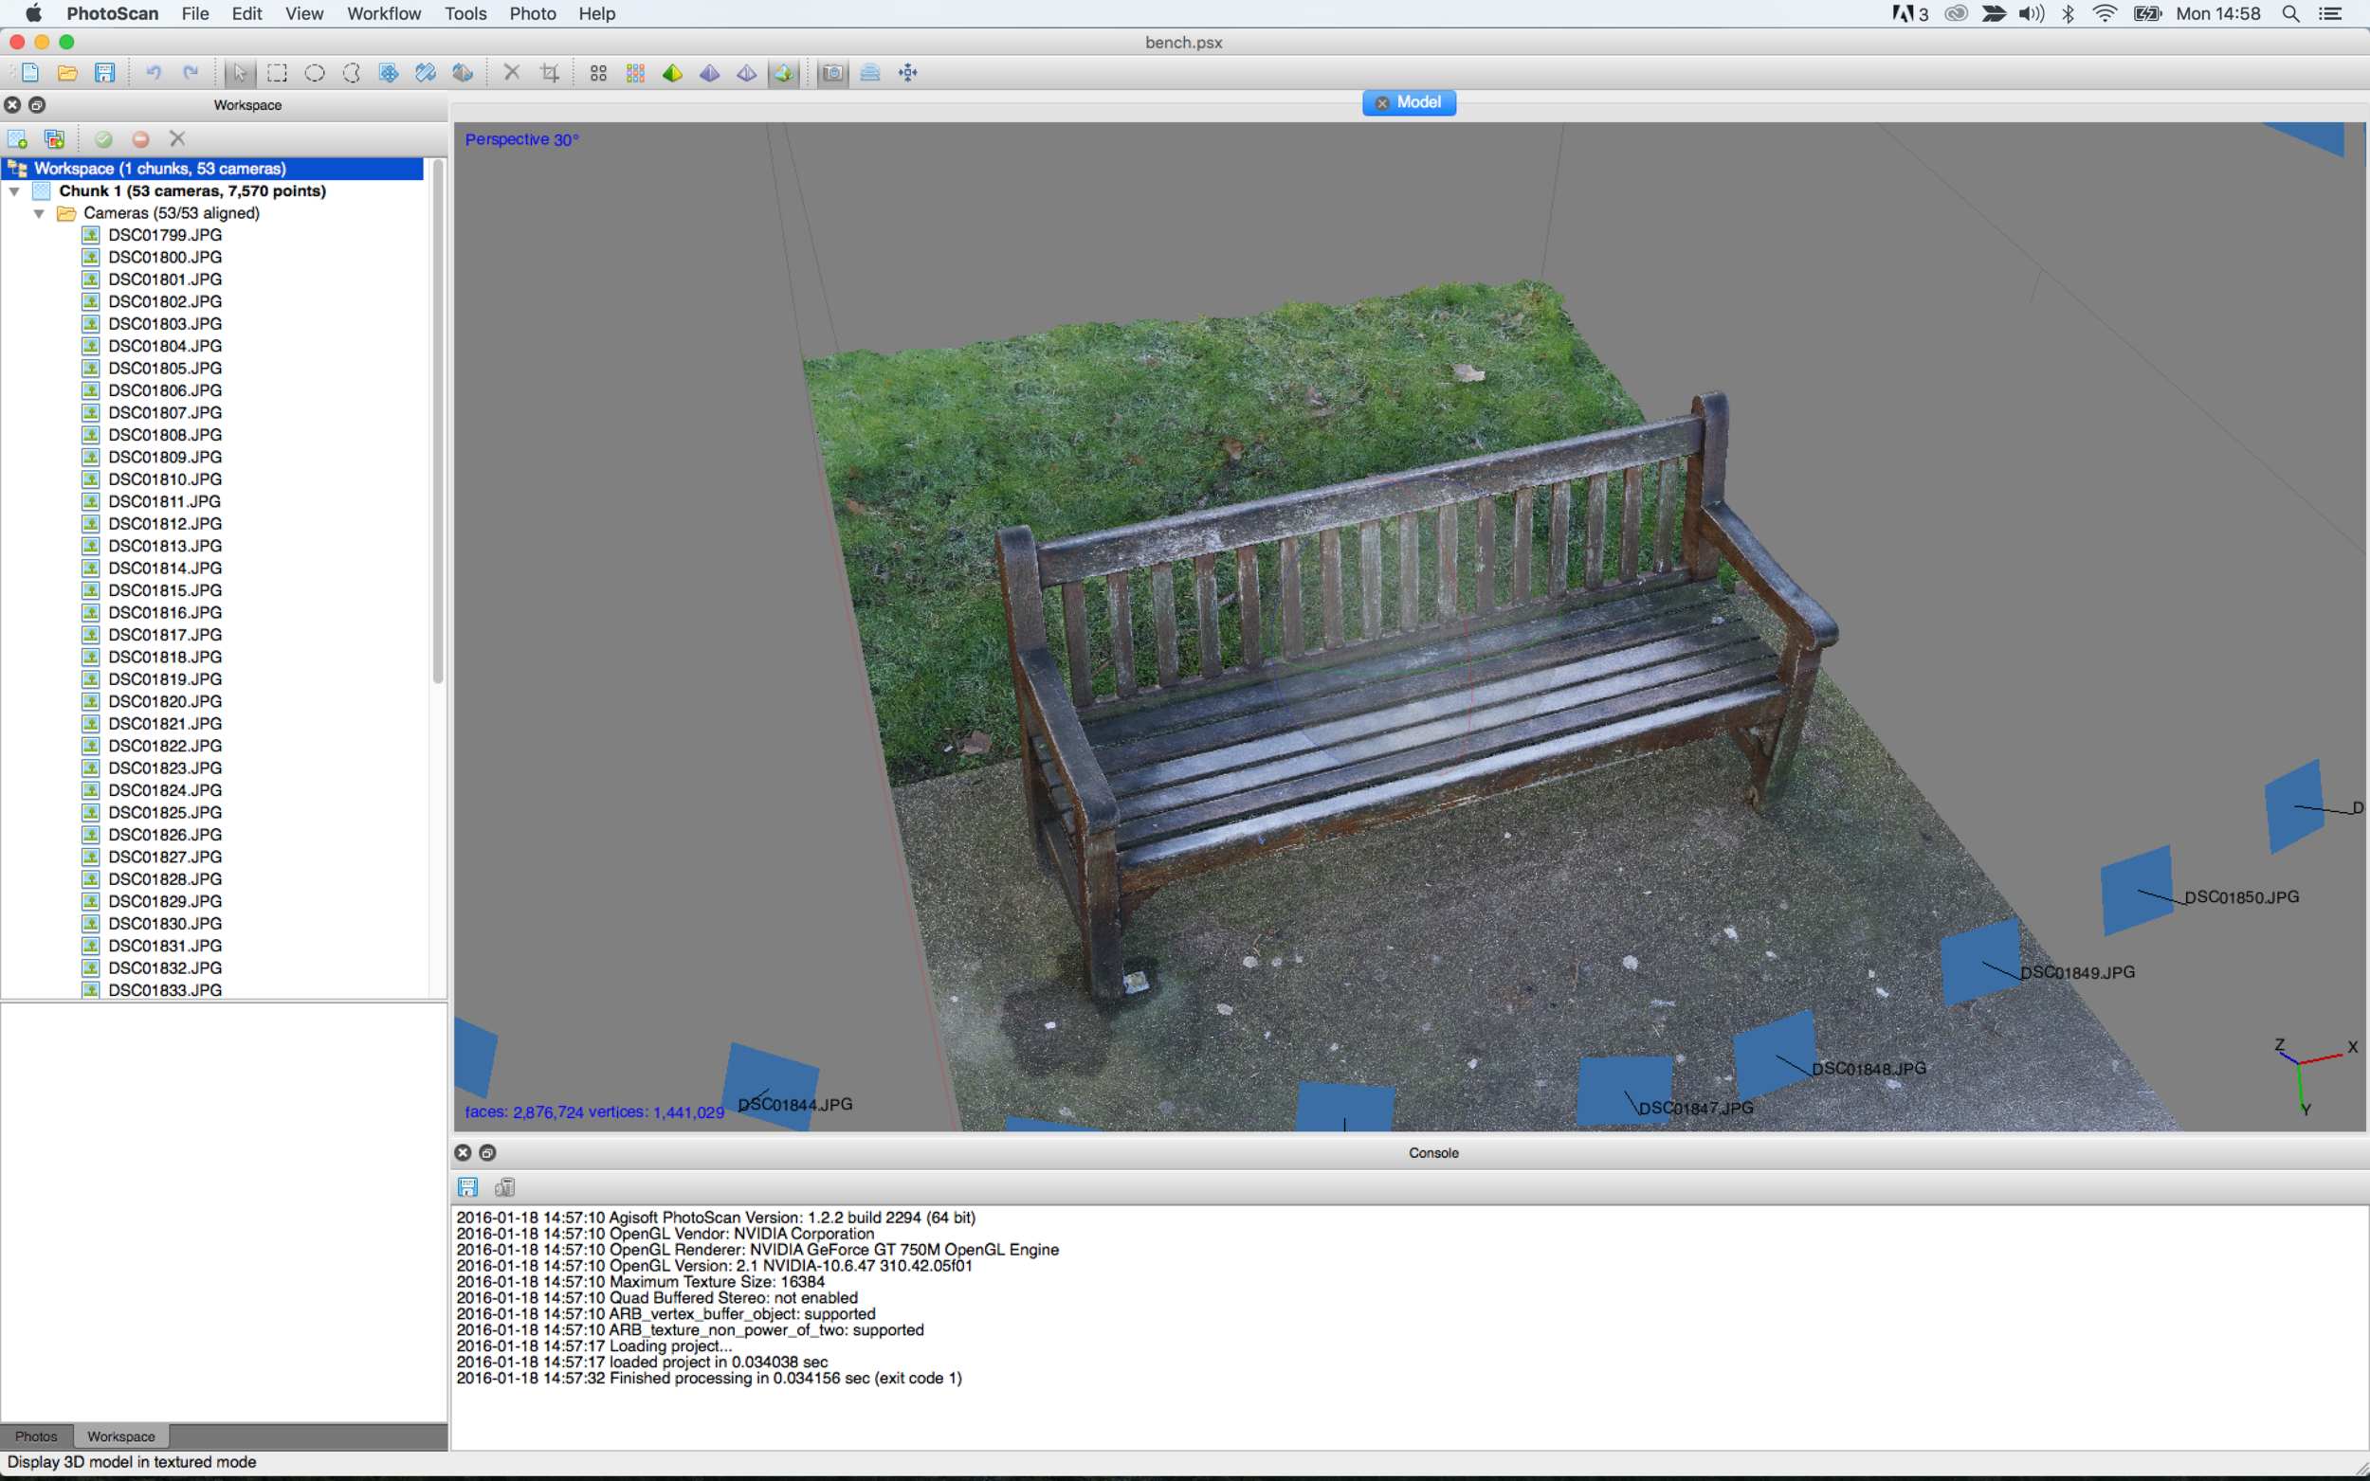Close the Console panel
Image resolution: width=2370 pixels, height=1481 pixels.
pos(464,1153)
